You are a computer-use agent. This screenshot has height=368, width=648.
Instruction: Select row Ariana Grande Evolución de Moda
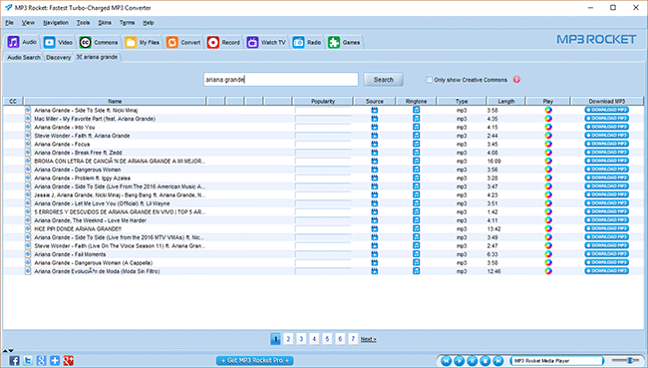coord(323,271)
